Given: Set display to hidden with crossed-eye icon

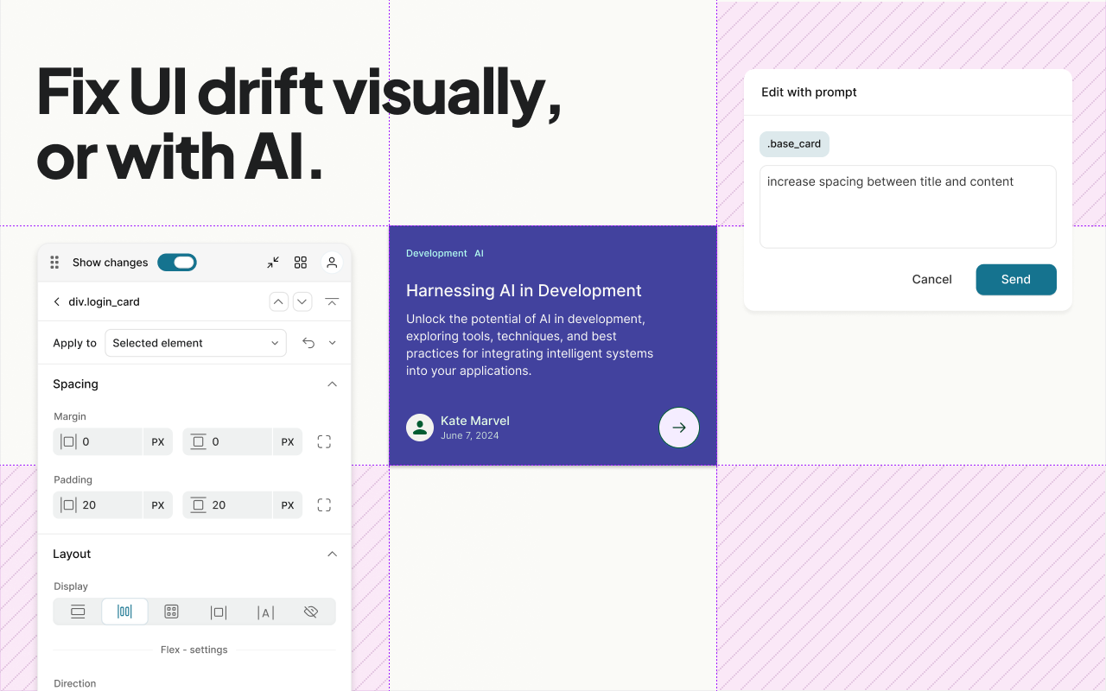Looking at the screenshot, I should [x=311, y=612].
